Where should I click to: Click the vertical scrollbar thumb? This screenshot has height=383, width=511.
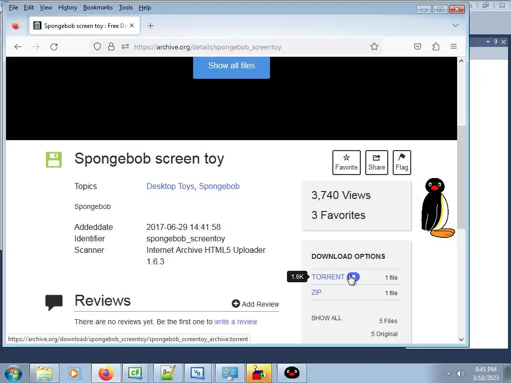coord(461,177)
